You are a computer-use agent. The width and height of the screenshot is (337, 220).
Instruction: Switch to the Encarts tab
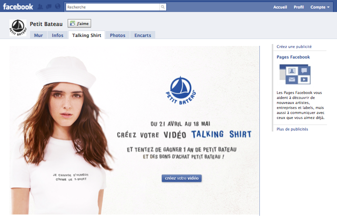click(143, 35)
